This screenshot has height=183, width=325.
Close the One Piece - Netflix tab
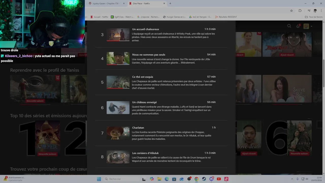click(164, 4)
